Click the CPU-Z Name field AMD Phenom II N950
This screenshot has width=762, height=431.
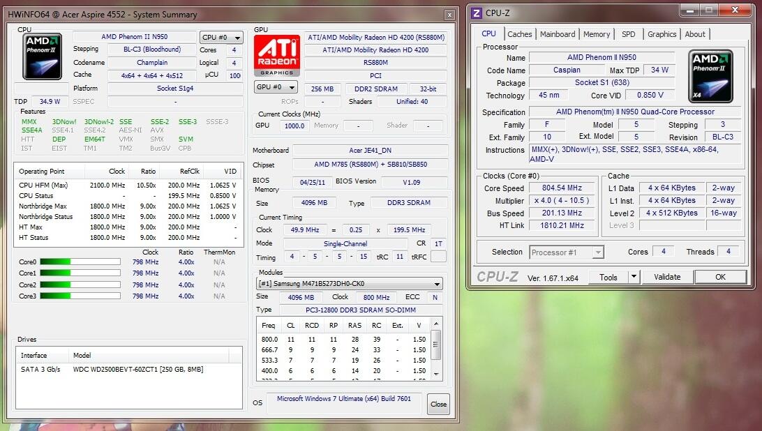point(602,57)
